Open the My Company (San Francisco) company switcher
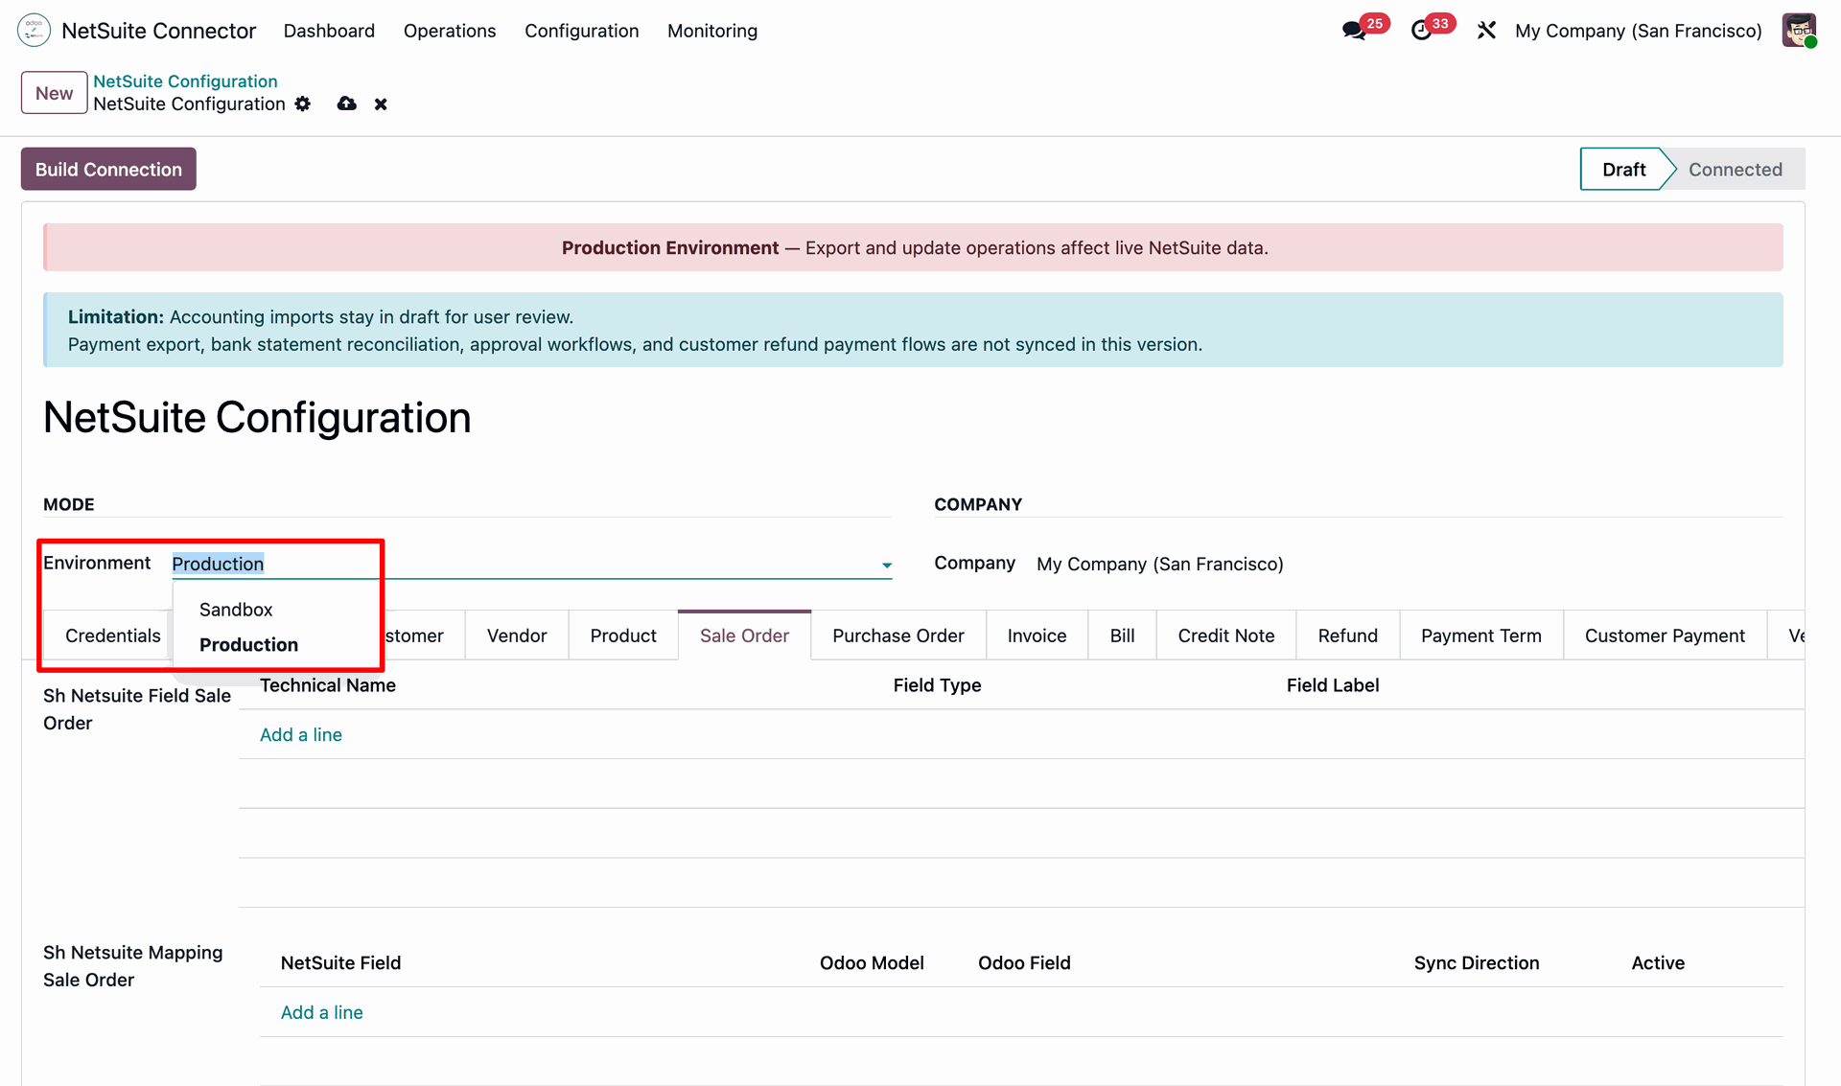Viewport: 1841px width, 1086px height. pyautogui.click(x=1638, y=31)
